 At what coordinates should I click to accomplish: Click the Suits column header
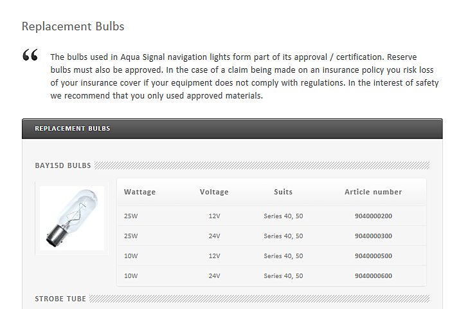[x=283, y=192]
